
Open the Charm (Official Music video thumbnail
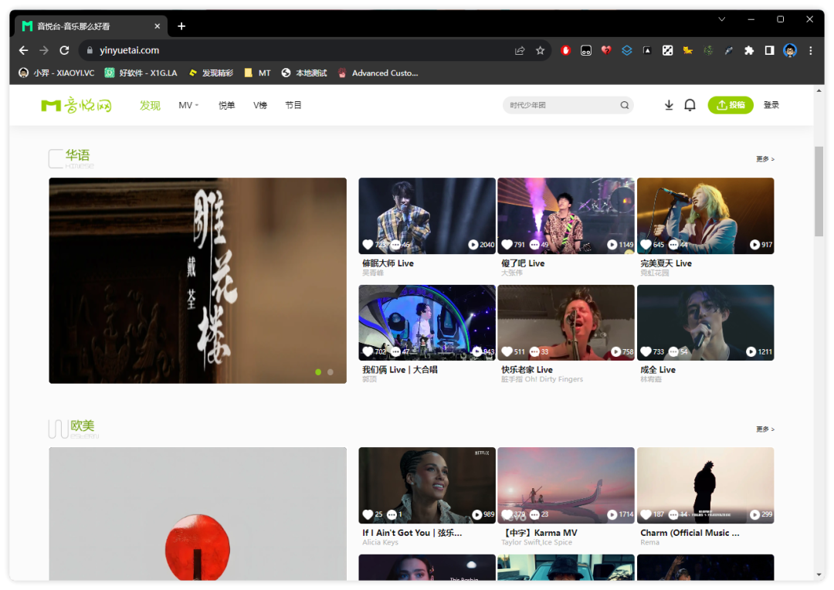[x=705, y=485]
